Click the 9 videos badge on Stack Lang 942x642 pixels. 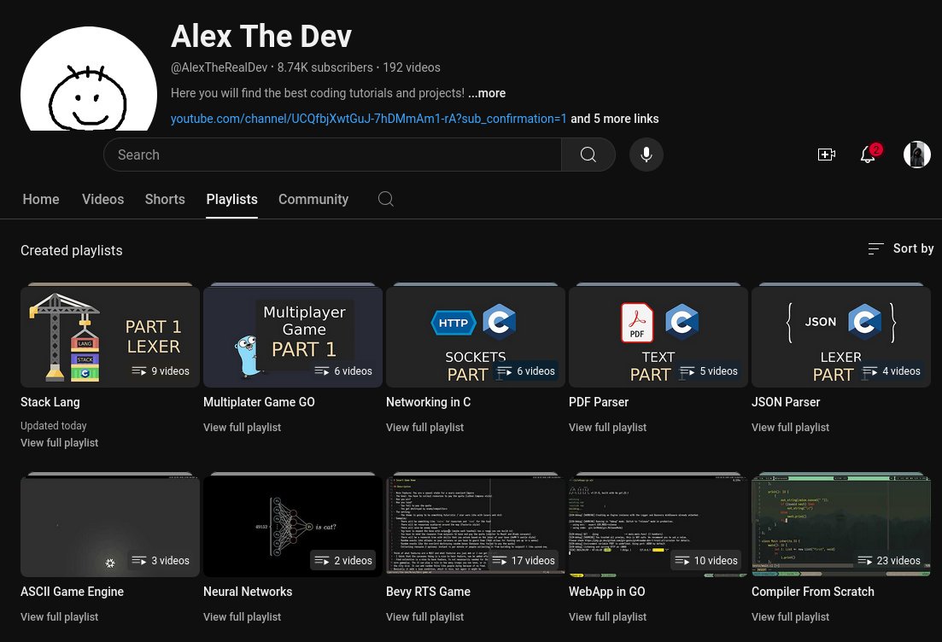[161, 371]
